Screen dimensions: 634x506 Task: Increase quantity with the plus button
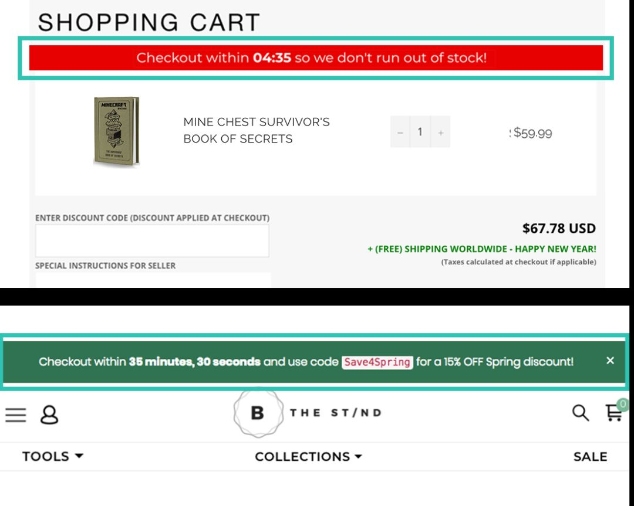pos(440,132)
